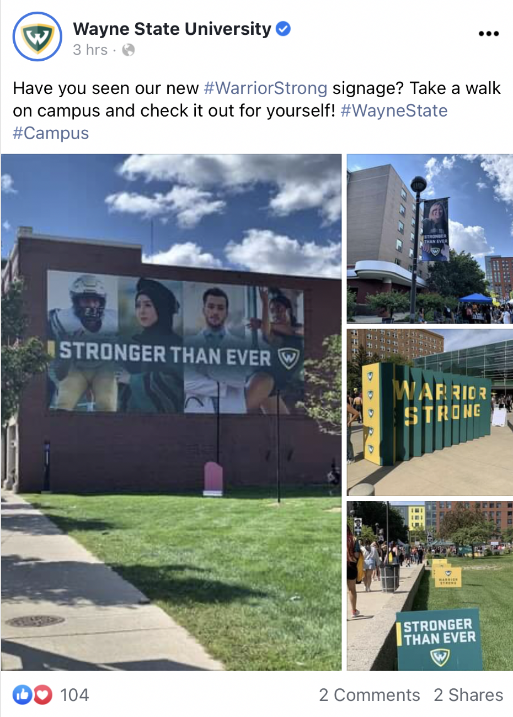Screen dimensions: 513x717
Task: Click the W shield logo on the mural
Action: [x=288, y=358]
